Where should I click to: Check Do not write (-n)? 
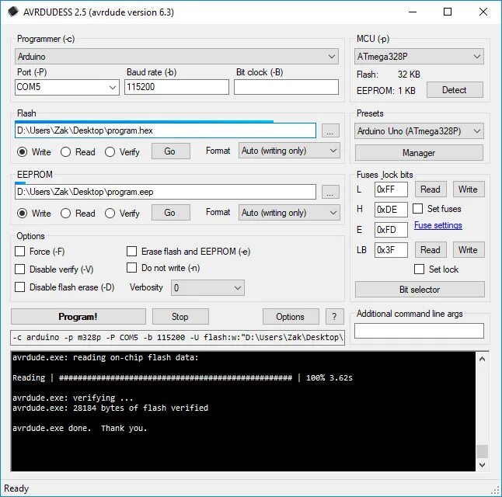[x=131, y=268]
